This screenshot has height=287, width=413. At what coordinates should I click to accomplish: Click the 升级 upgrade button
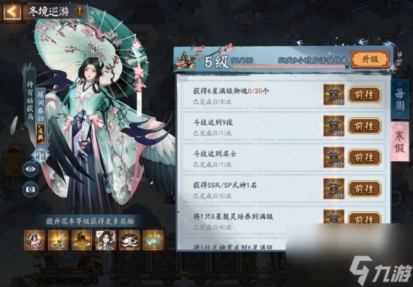[370, 59]
